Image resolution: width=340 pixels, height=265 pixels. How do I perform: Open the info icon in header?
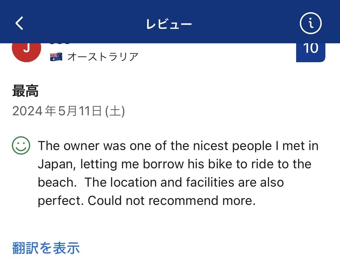(310, 23)
